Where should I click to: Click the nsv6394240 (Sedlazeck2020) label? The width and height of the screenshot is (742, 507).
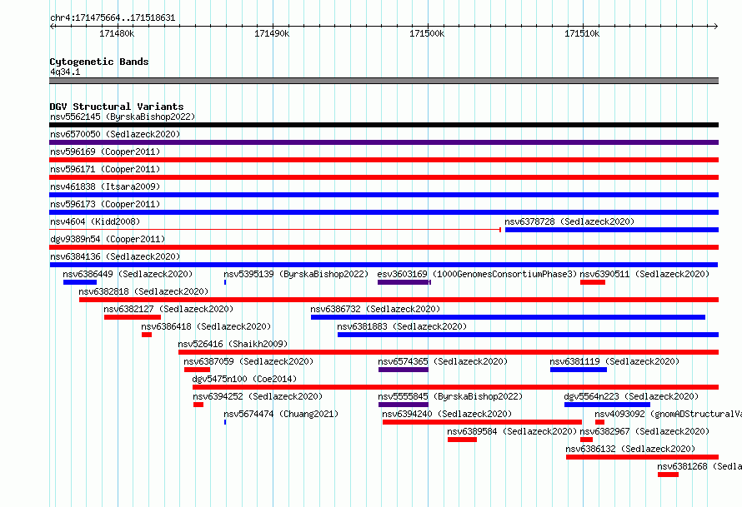[447, 414]
